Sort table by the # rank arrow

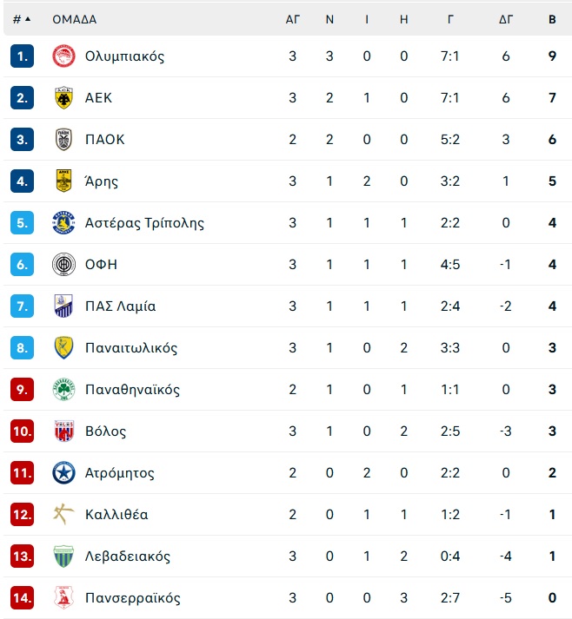point(28,19)
